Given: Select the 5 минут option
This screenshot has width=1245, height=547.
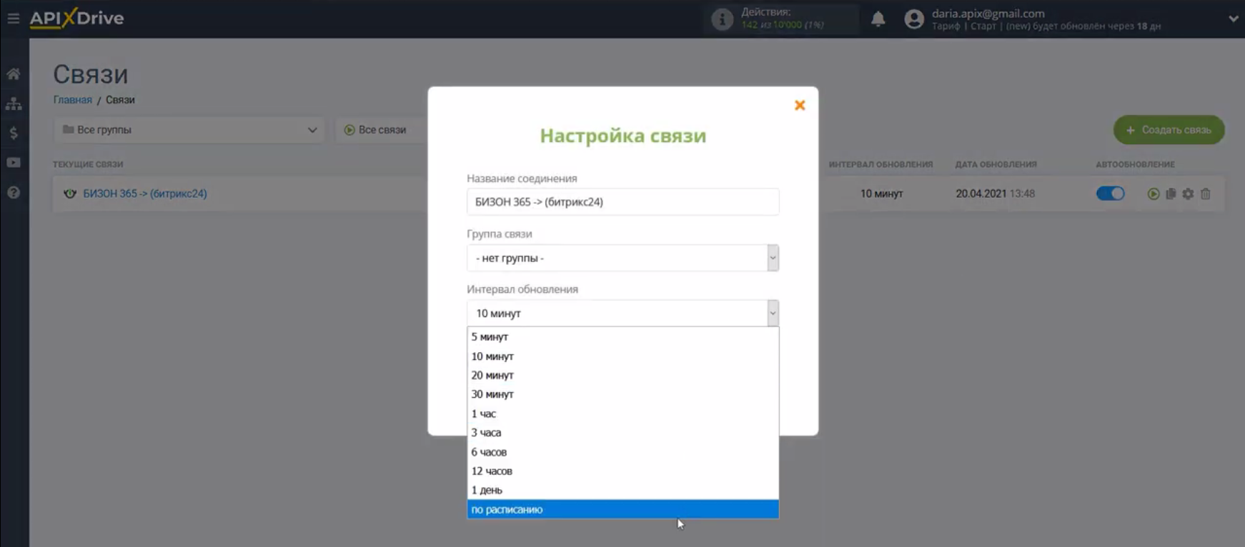Looking at the screenshot, I should pos(622,337).
